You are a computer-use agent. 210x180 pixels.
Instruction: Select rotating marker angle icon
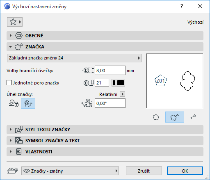28,103
